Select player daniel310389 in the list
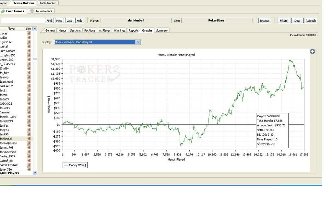The image size is (332, 200). [8, 117]
